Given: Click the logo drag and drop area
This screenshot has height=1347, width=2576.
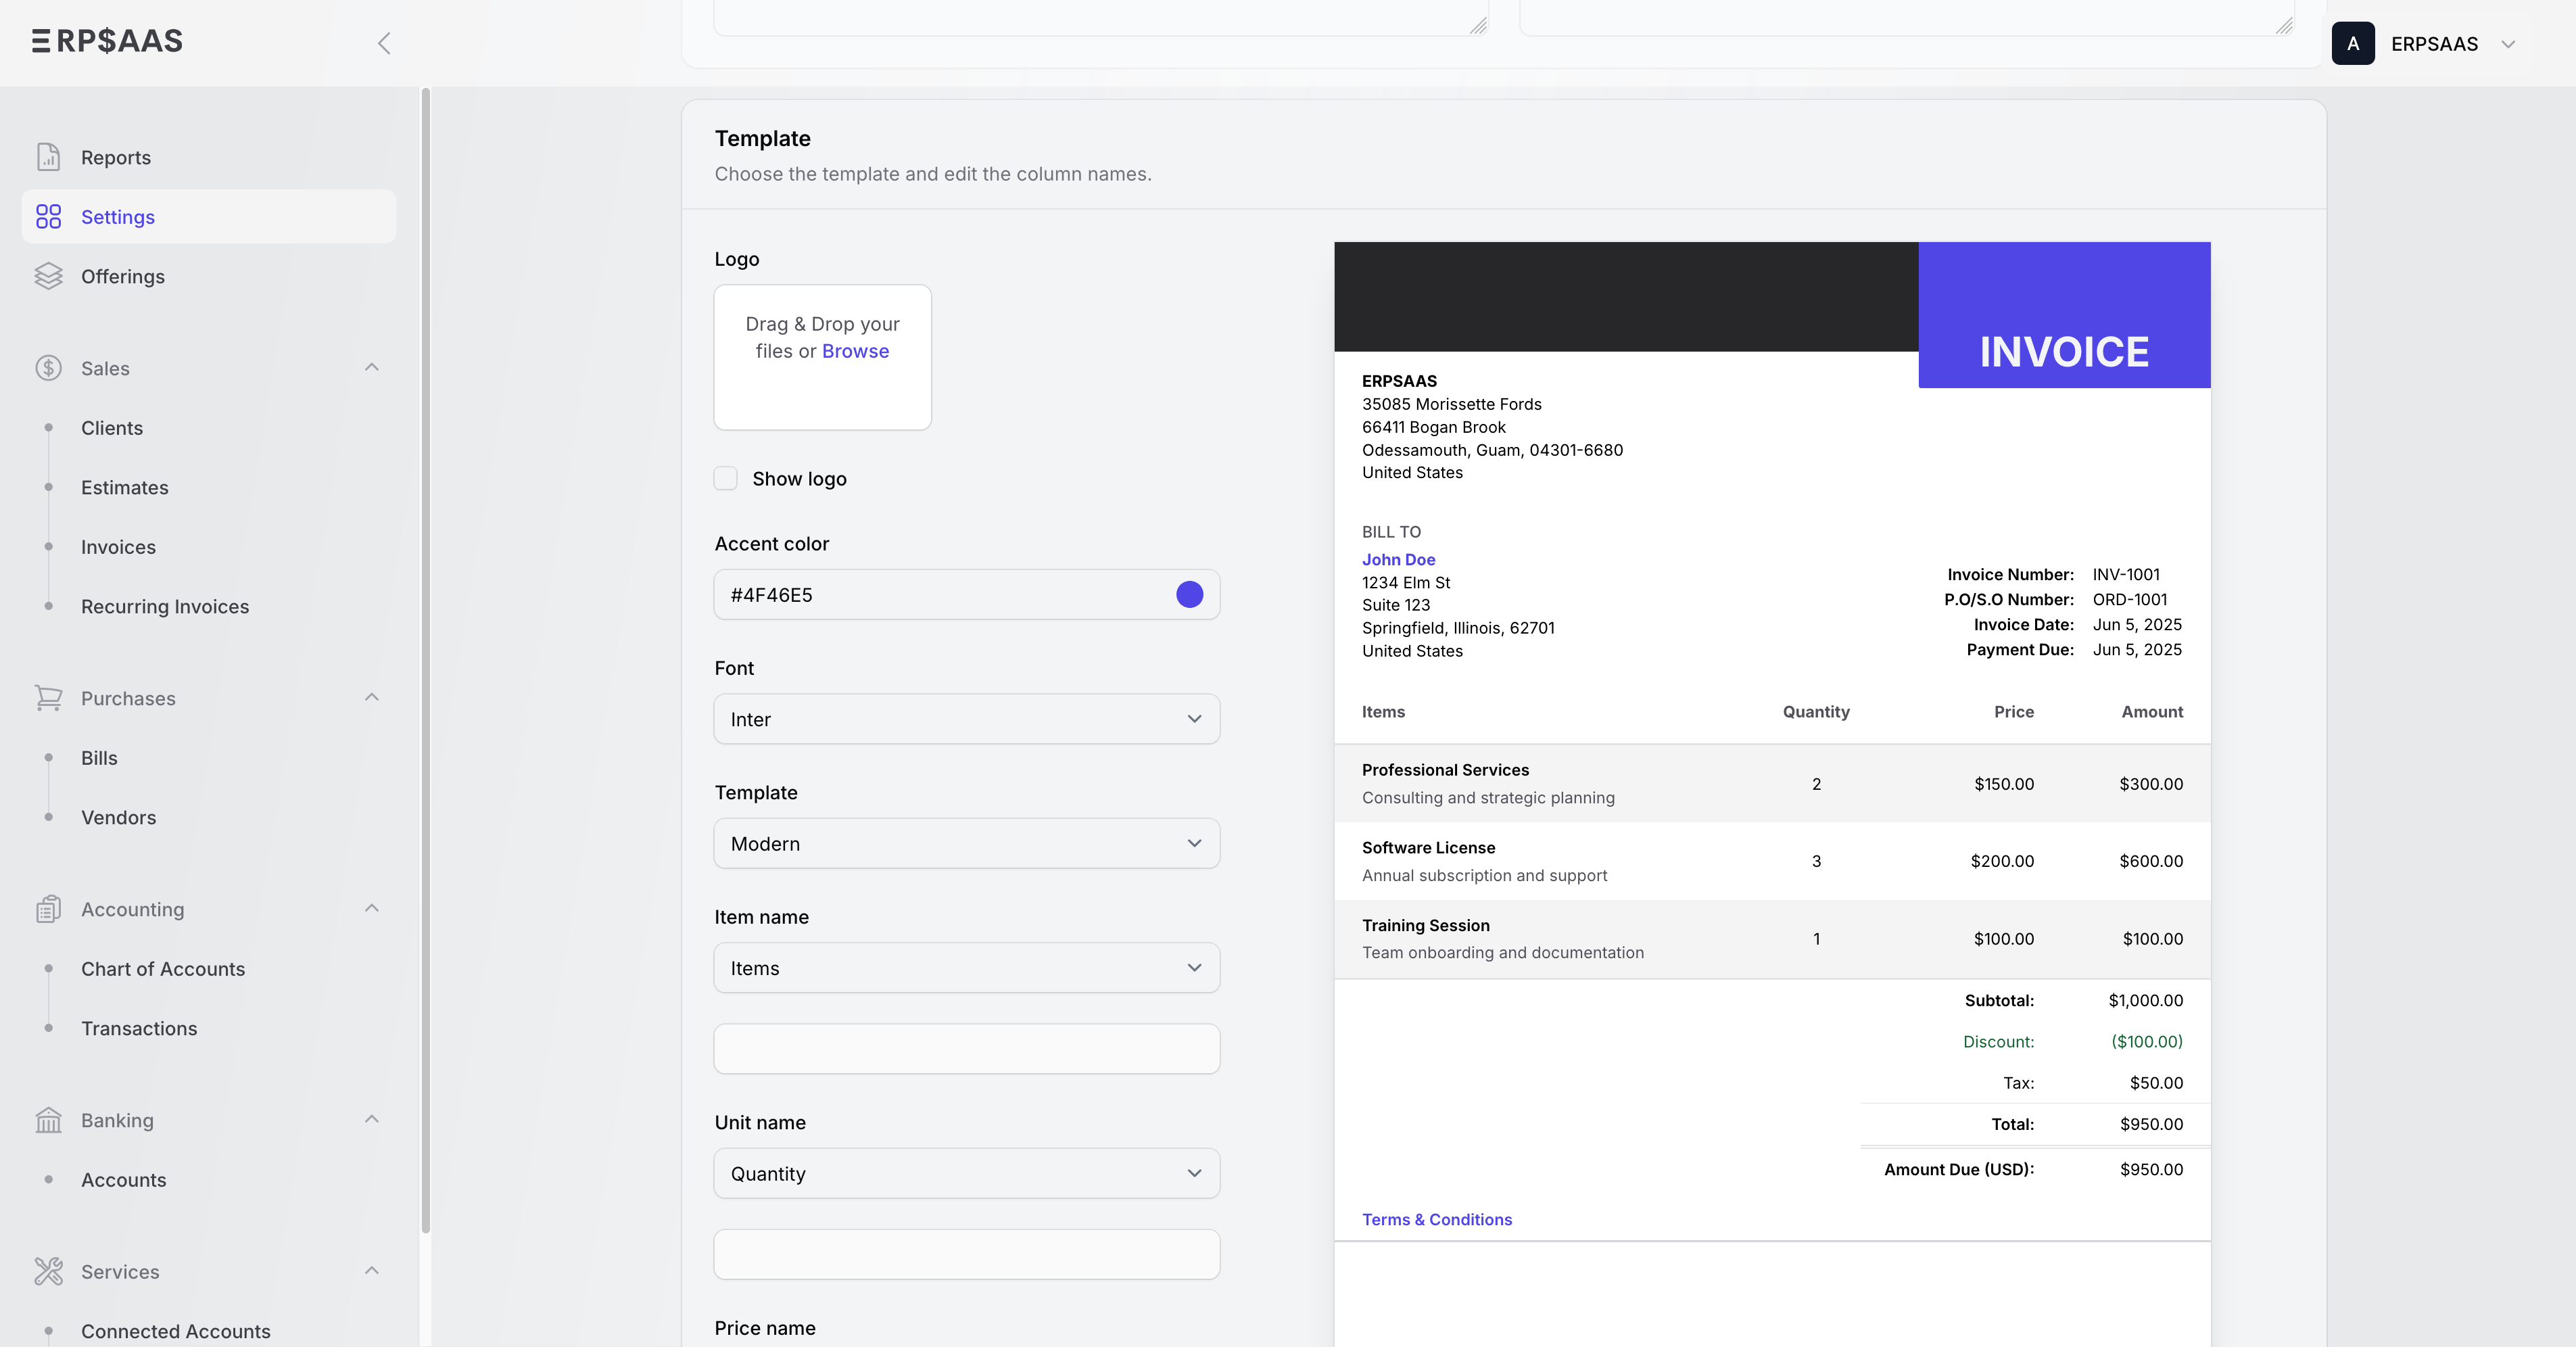Looking at the screenshot, I should (822, 357).
